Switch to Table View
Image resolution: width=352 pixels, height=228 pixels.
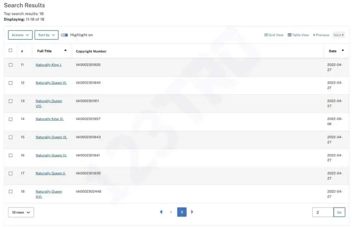(x=298, y=35)
